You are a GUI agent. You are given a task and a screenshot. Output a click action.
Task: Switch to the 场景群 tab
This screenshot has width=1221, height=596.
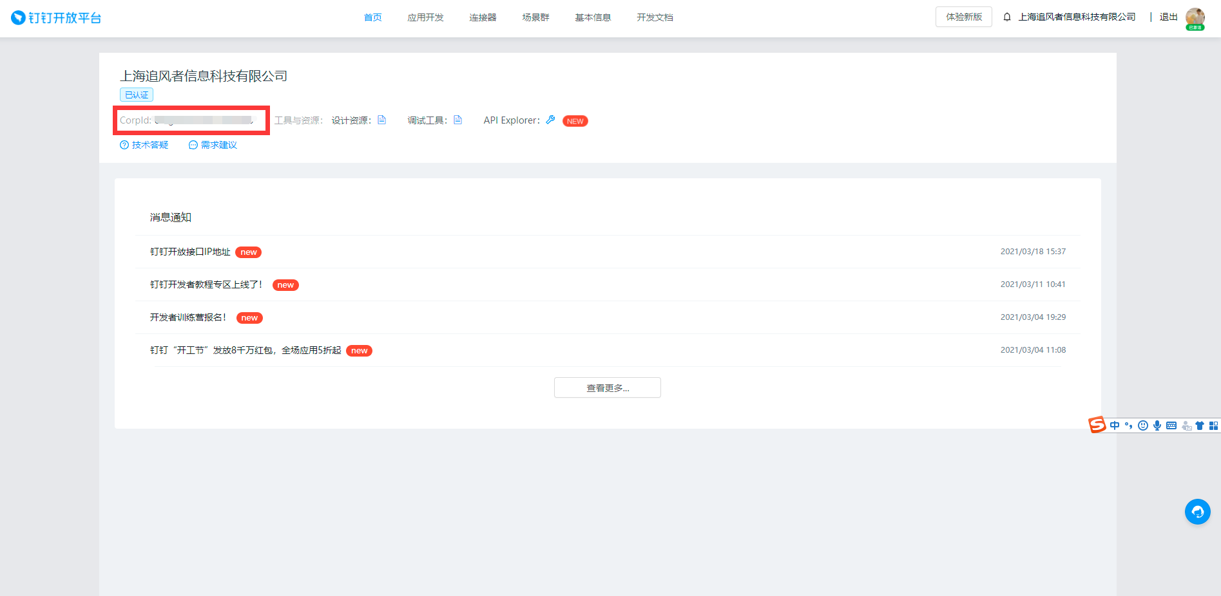coord(535,17)
